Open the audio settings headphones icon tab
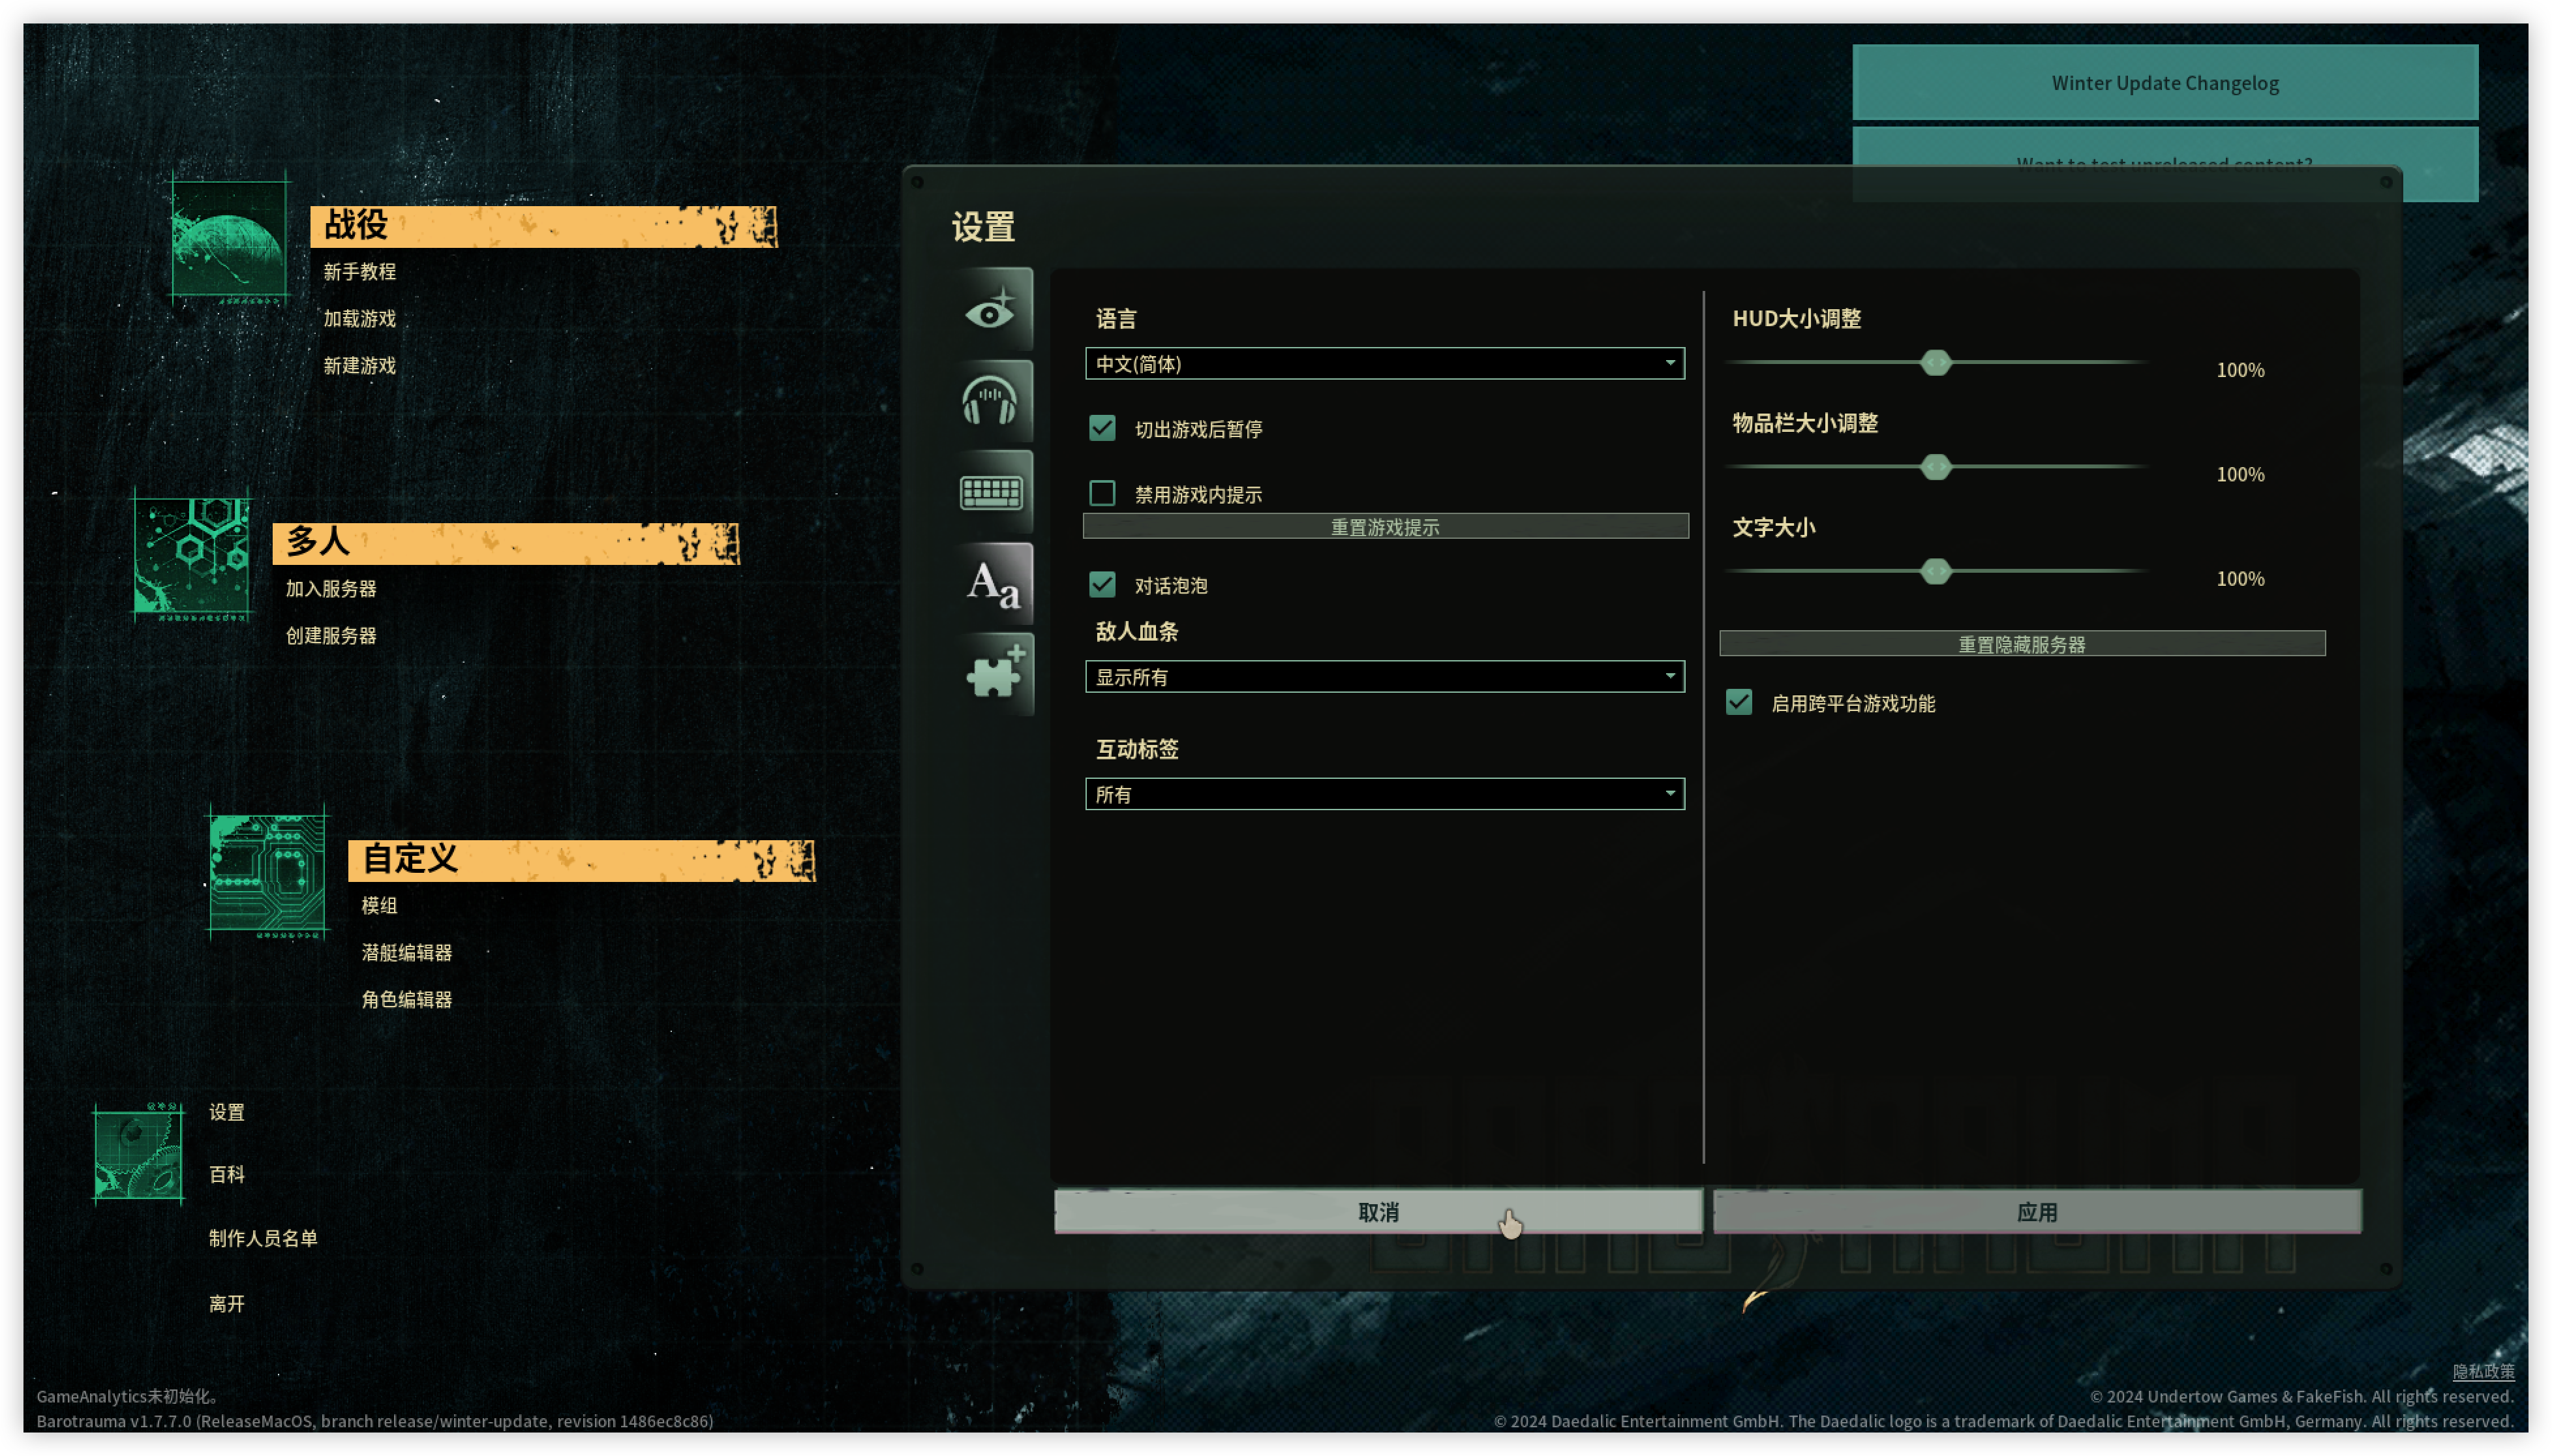Screen dimensions: 2552x1456 click(991, 401)
